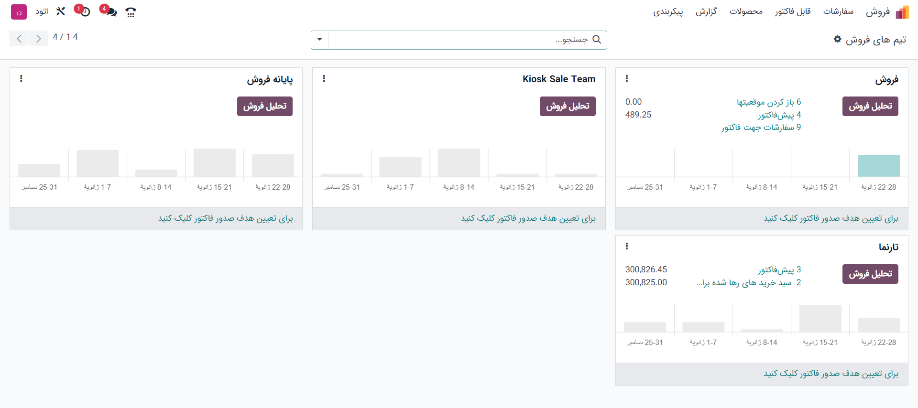
Task: Open three-dot menu on Kiosk Sale Team card
Action: [x=324, y=78]
